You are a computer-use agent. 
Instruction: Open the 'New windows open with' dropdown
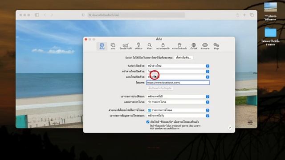point(178,72)
